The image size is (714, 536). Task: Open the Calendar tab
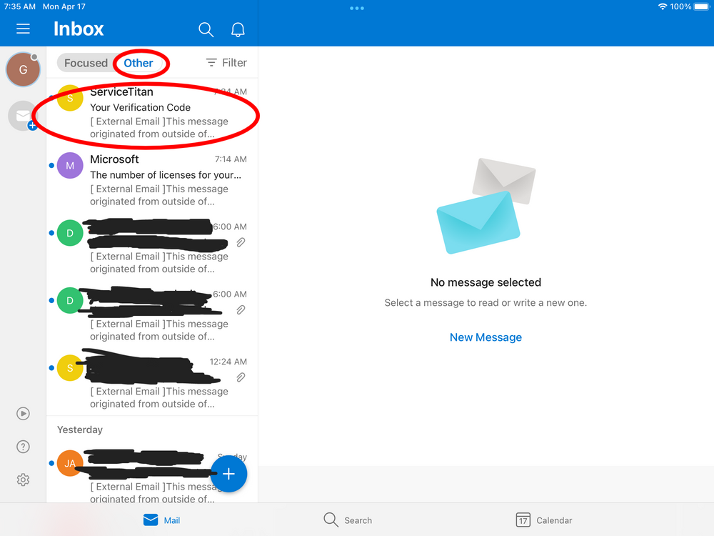(x=543, y=520)
